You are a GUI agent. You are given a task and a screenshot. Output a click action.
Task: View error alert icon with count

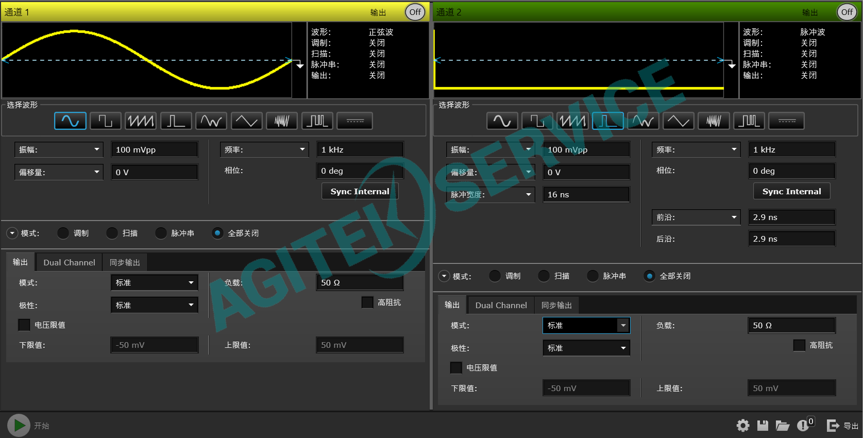coord(805,424)
